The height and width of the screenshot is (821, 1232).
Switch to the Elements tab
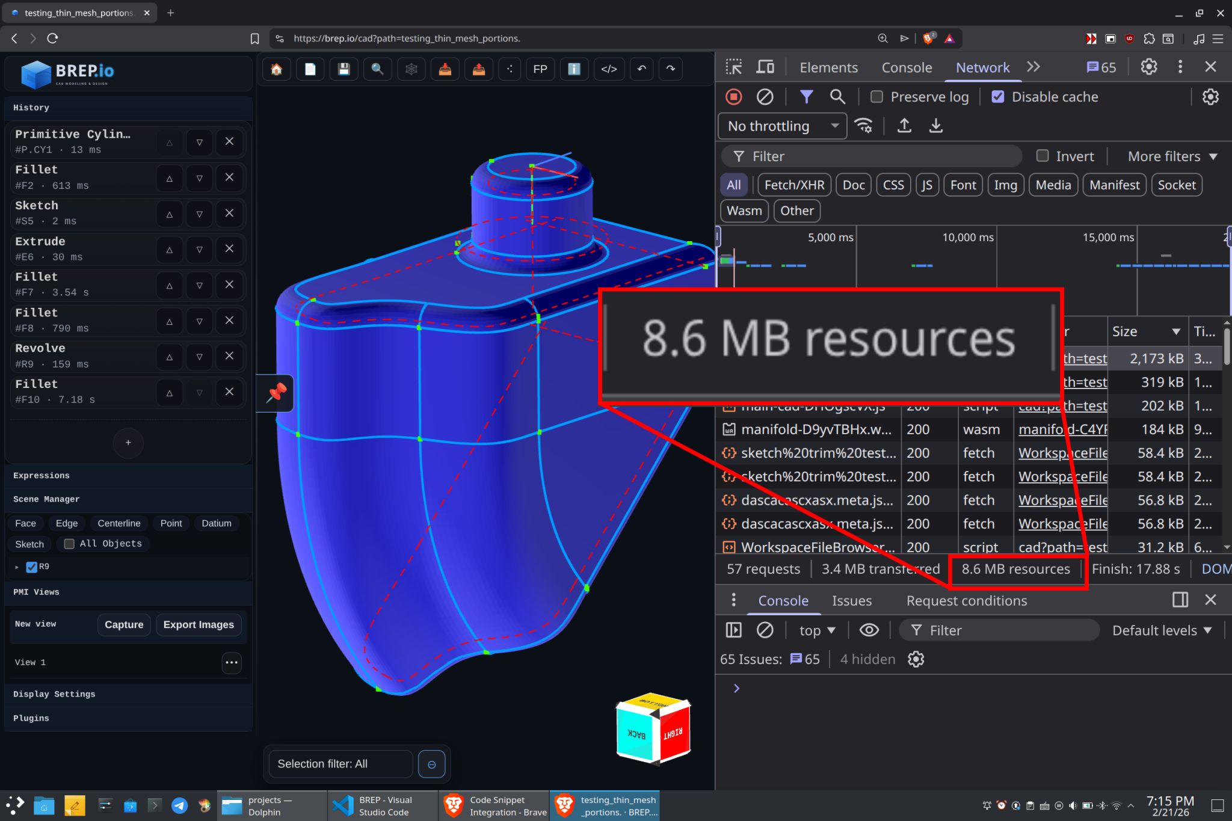(x=828, y=67)
